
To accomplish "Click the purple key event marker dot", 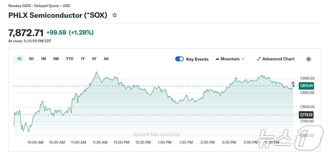I will 293,83.
